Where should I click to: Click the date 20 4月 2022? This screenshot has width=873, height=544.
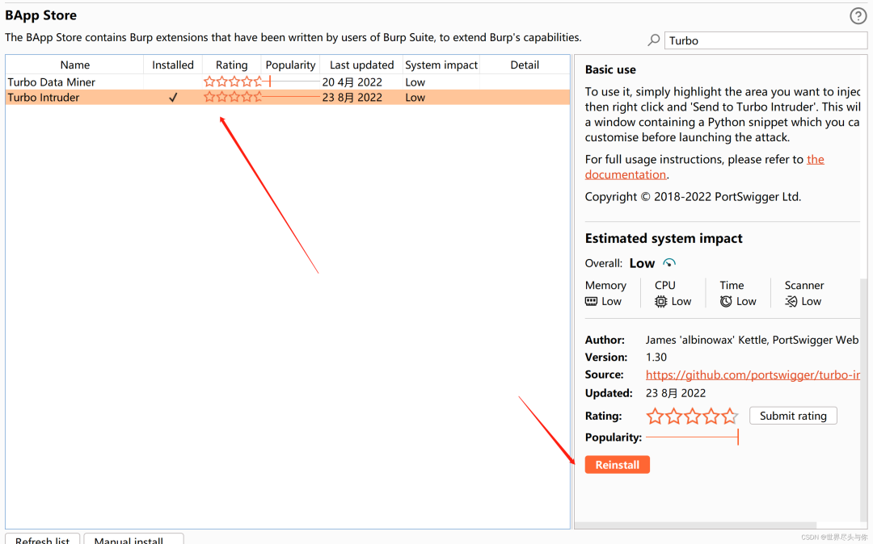352,82
